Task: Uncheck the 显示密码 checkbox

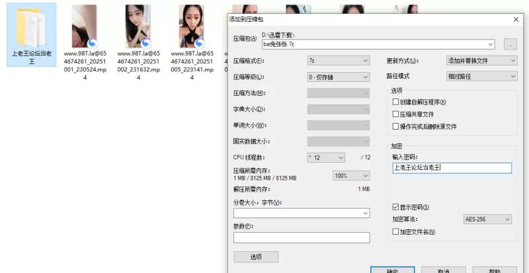Action: (x=396, y=207)
